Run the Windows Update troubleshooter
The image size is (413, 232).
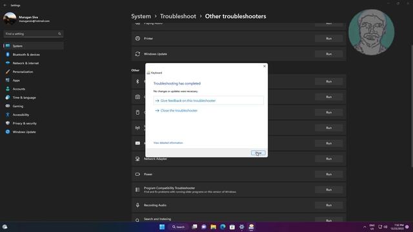coord(328,54)
